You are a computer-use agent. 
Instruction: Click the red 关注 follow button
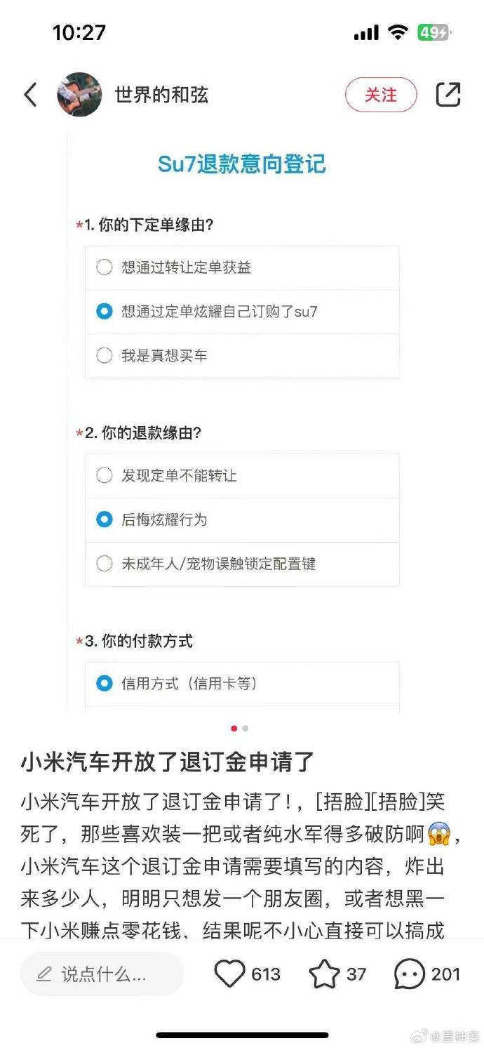point(381,95)
